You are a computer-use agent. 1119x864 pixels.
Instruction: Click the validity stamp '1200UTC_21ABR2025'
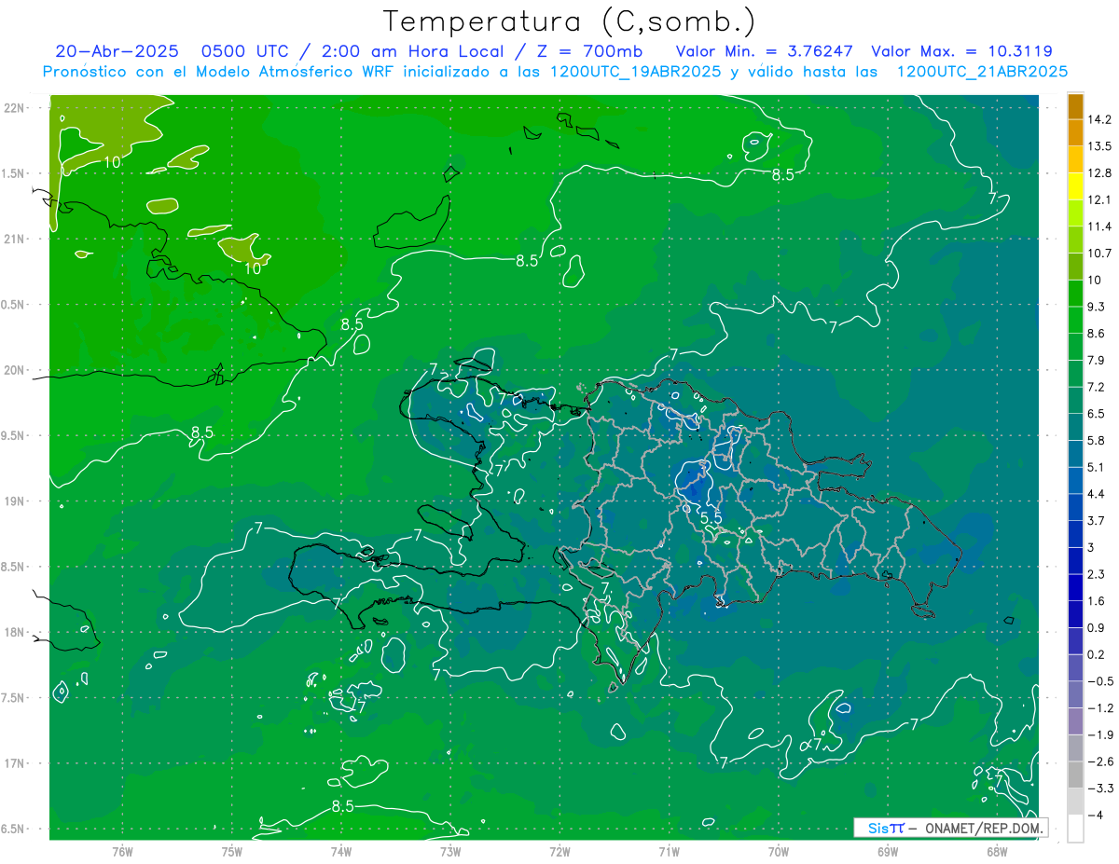coord(982,72)
